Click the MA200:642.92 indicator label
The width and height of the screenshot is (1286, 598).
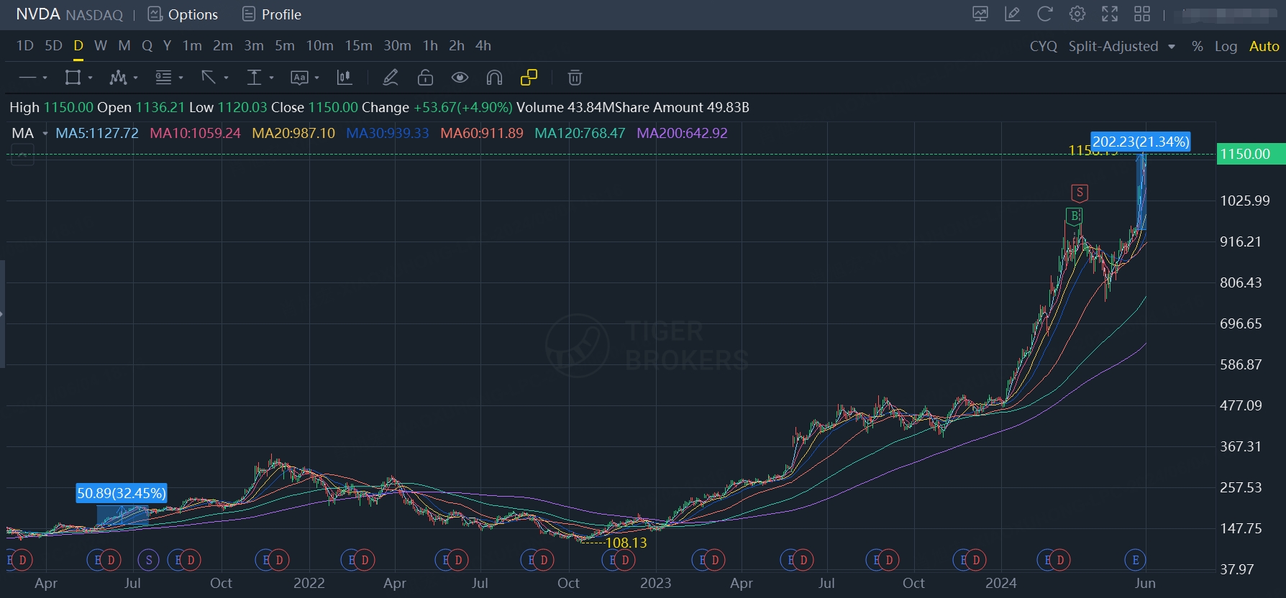point(682,133)
